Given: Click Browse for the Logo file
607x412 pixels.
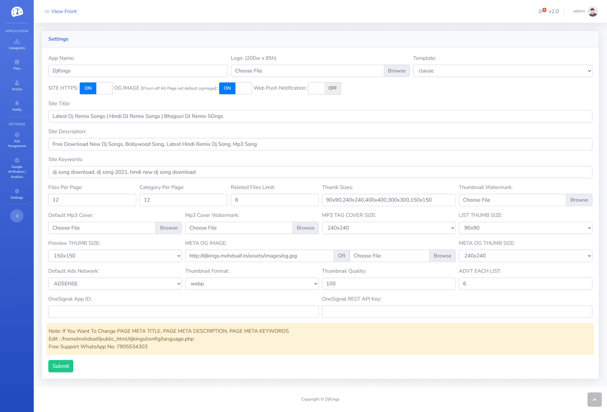Looking at the screenshot, I should point(396,71).
